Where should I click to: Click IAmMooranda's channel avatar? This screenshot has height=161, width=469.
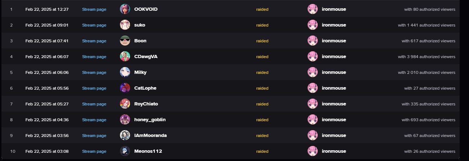pos(125,136)
